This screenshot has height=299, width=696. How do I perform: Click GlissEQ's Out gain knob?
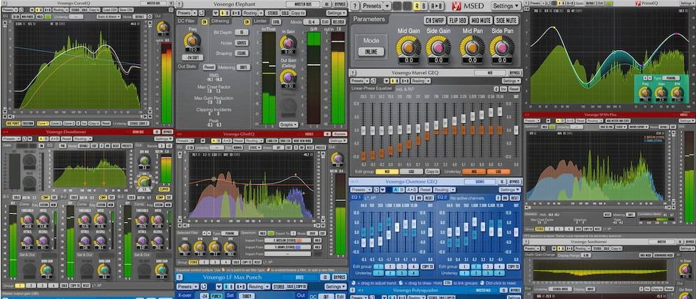click(x=338, y=159)
